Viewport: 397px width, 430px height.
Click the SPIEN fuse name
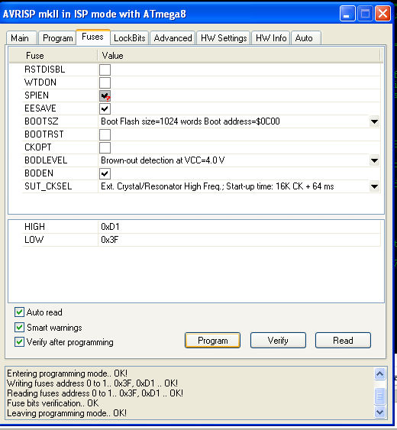[37, 95]
